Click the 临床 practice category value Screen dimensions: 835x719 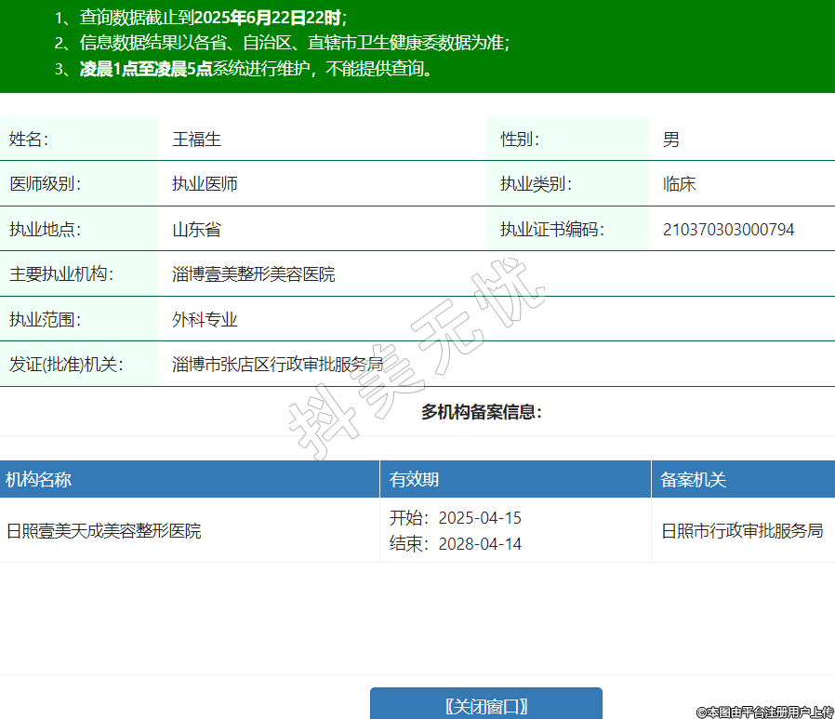[679, 184]
